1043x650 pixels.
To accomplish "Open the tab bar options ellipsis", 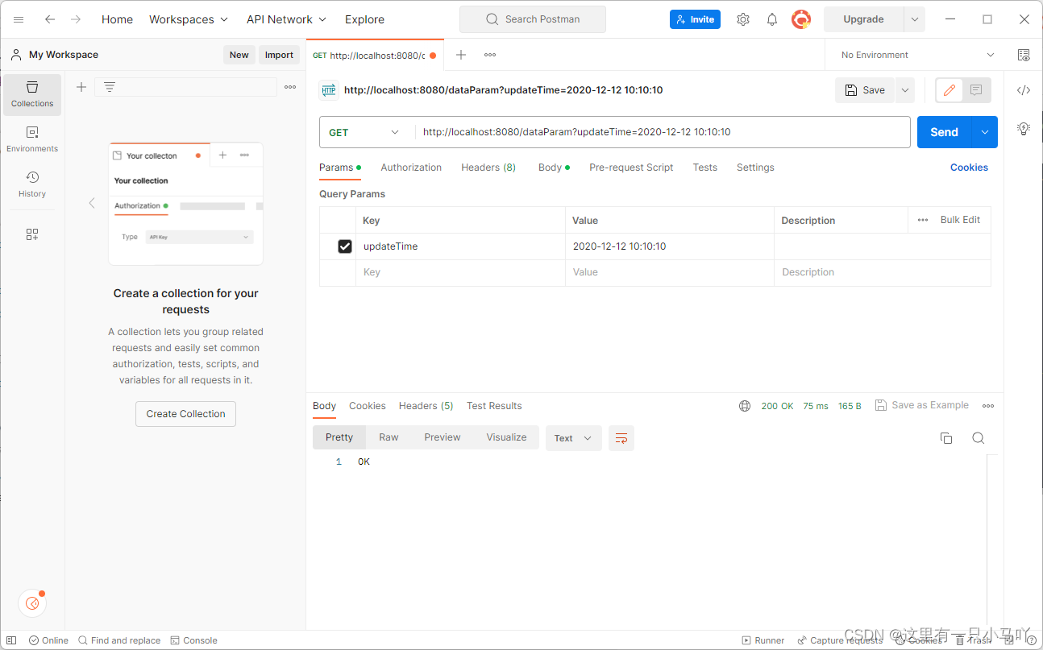I will click(490, 55).
